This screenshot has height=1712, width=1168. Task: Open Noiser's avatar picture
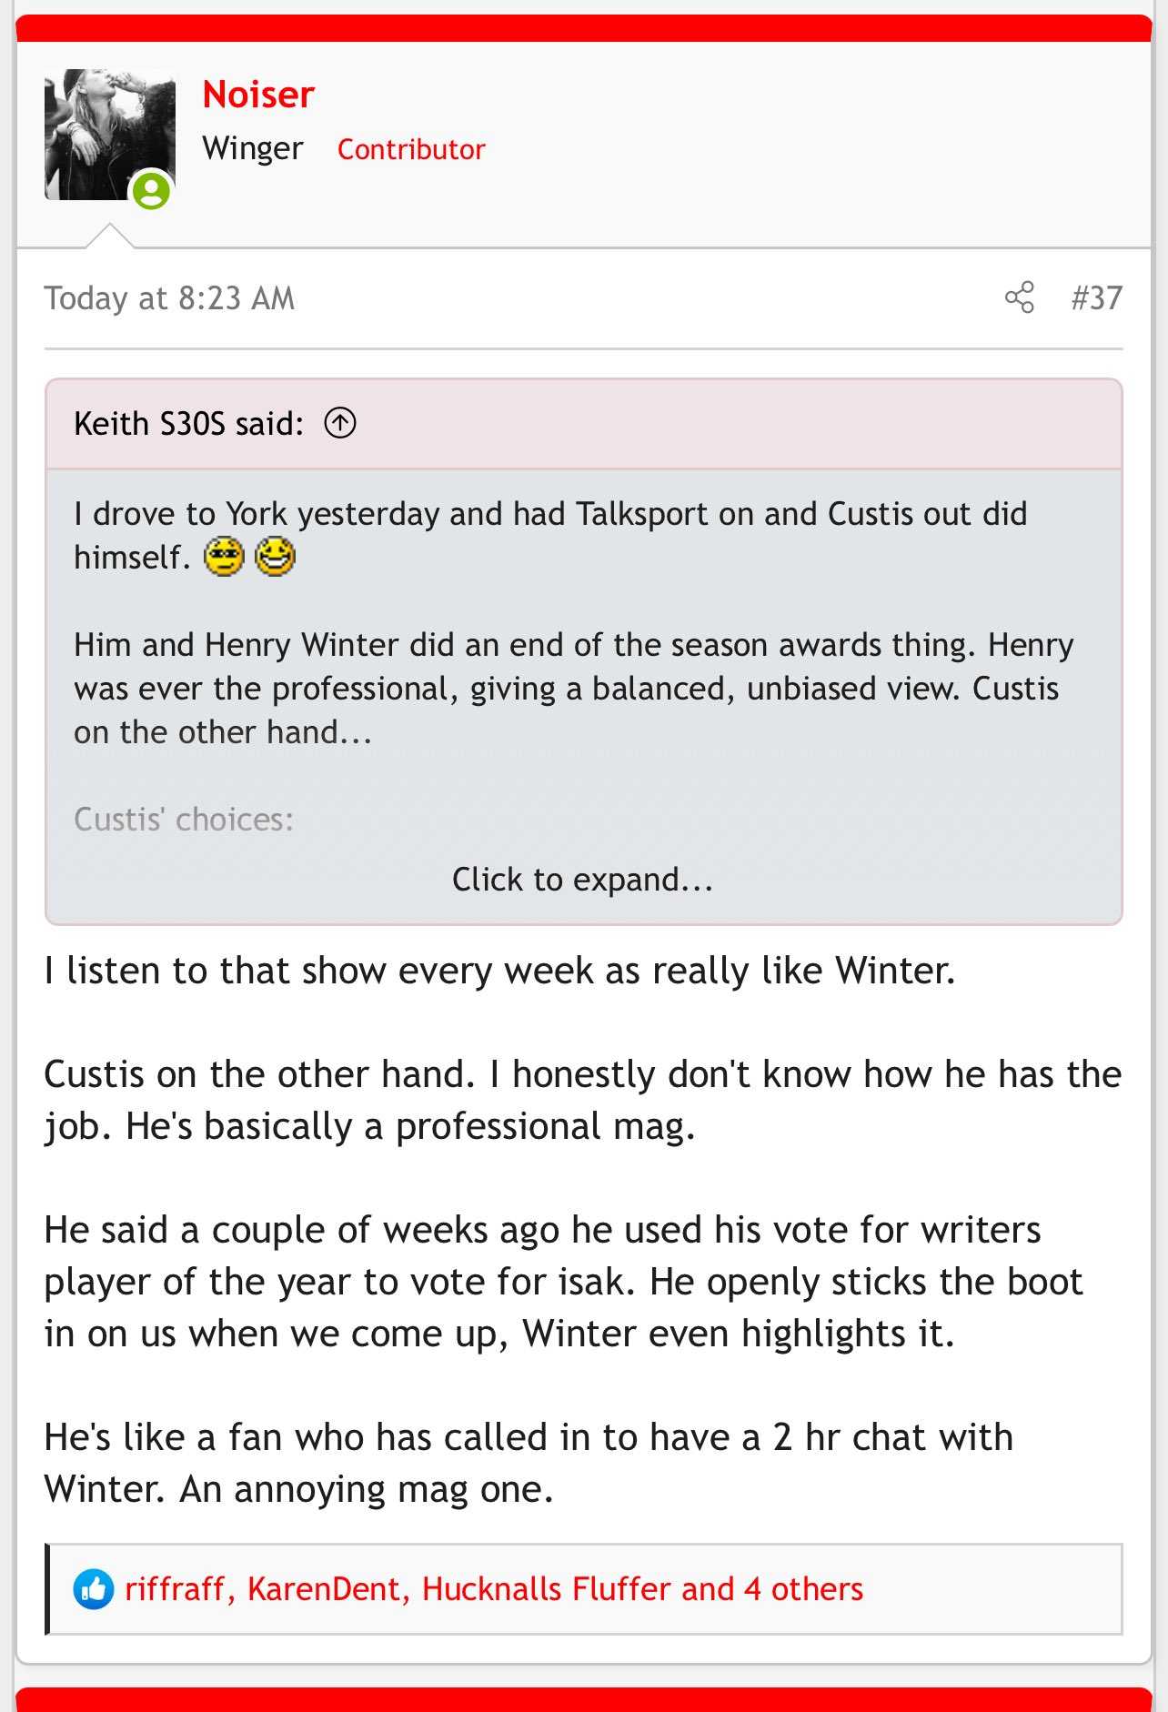click(x=110, y=135)
